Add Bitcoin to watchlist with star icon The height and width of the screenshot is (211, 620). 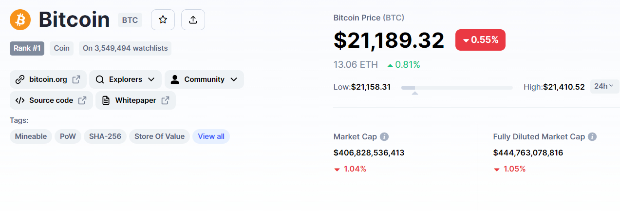tap(163, 20)
